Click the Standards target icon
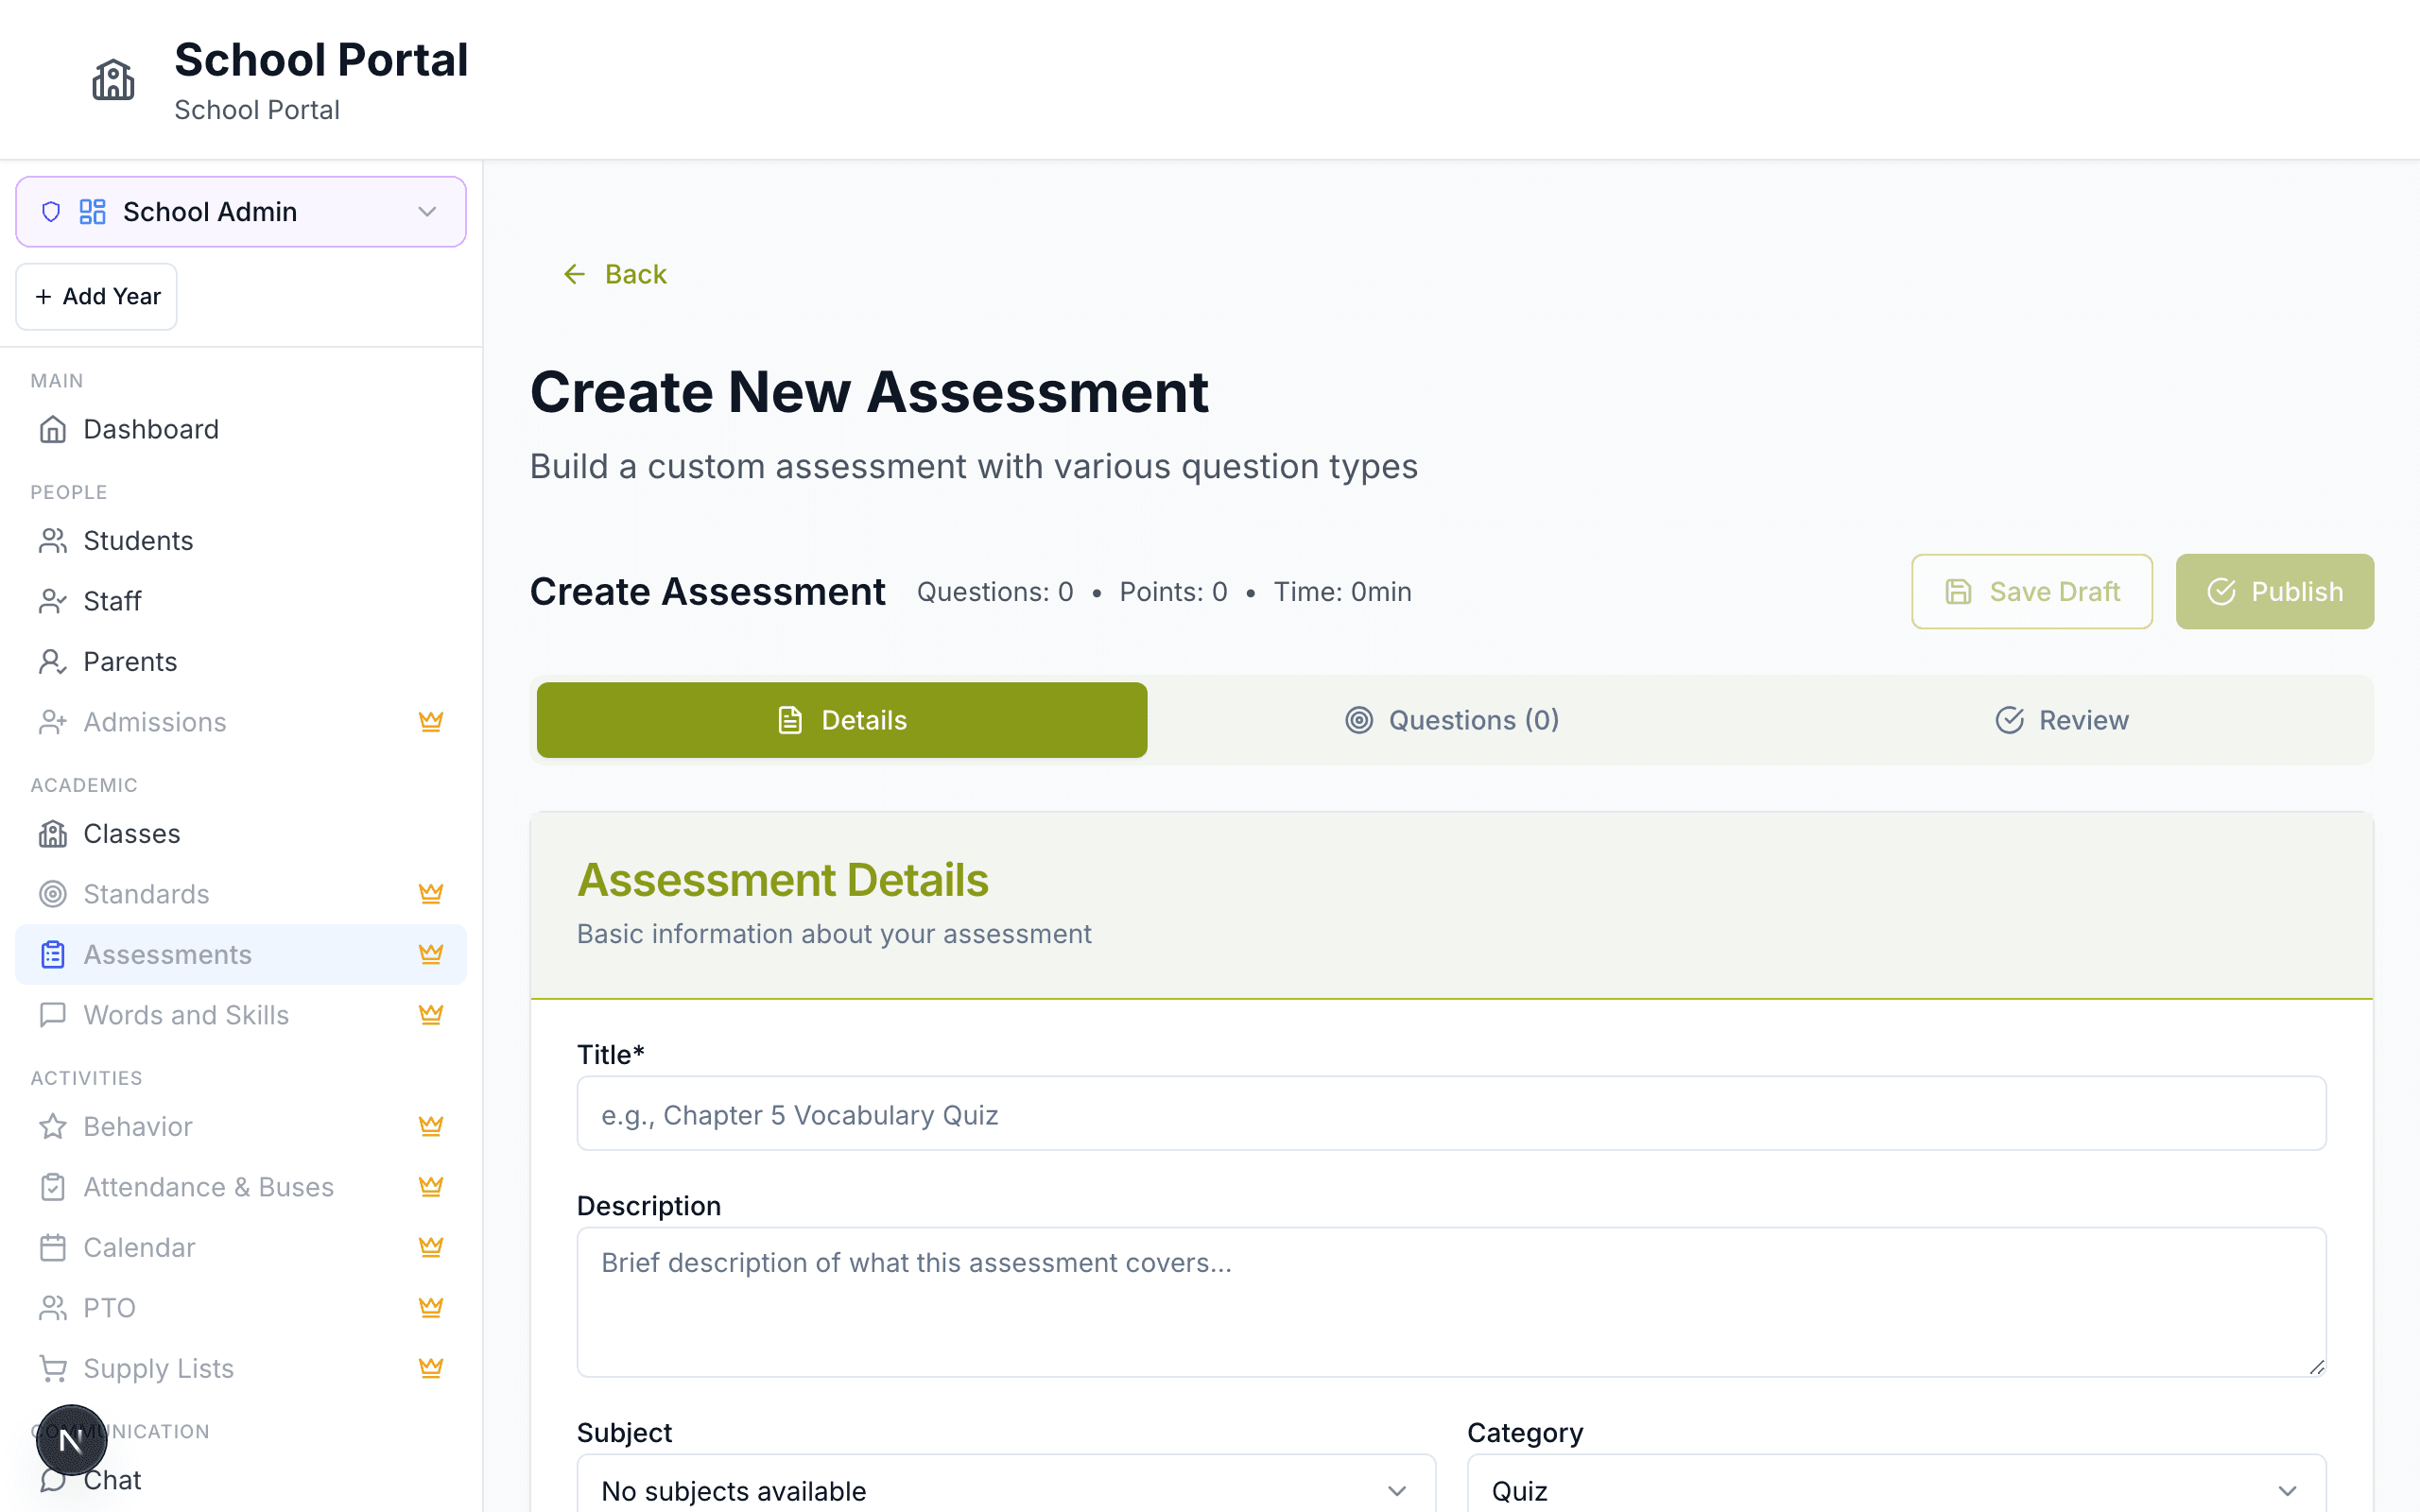The width and height of the screenshot is (2420, 1512). coord(52,893)
